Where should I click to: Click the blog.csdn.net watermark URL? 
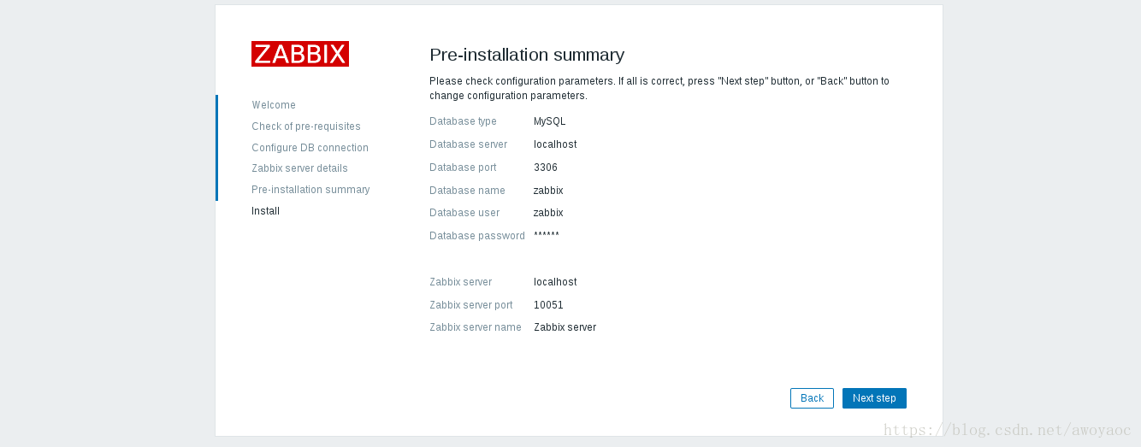click(1008, 430)
